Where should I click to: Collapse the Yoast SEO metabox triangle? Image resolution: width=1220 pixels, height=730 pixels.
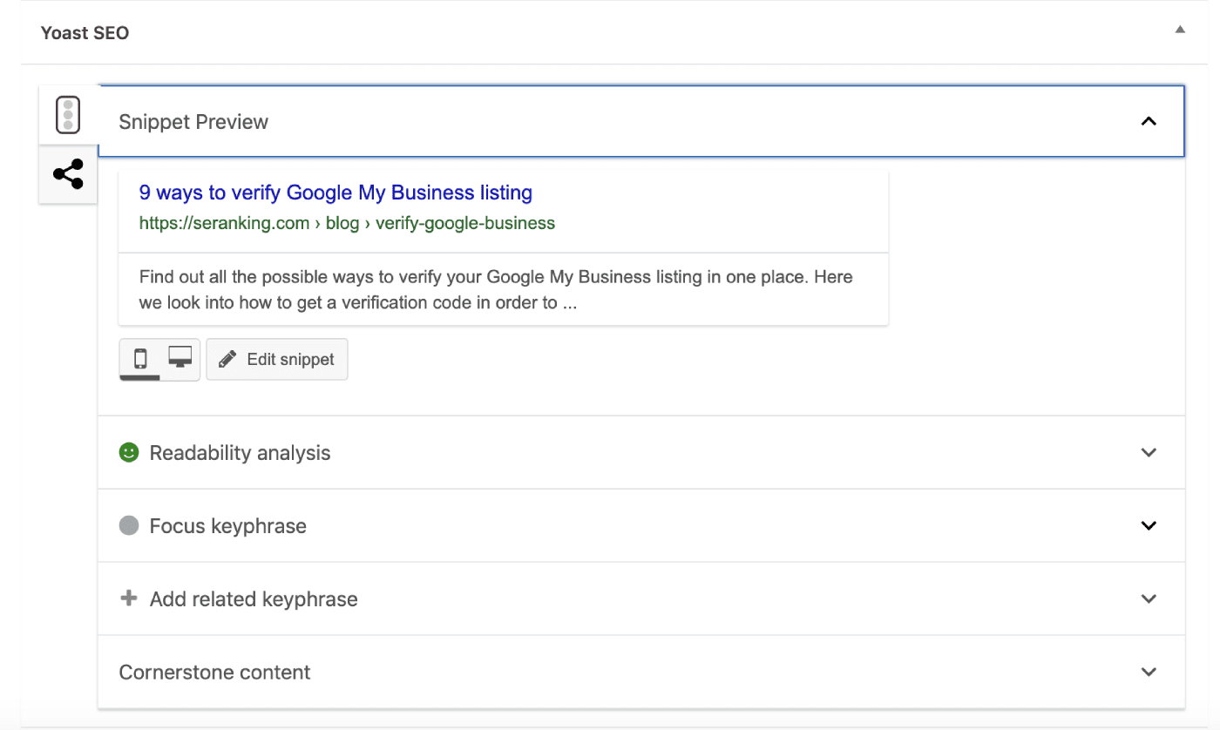point(1180,30)
